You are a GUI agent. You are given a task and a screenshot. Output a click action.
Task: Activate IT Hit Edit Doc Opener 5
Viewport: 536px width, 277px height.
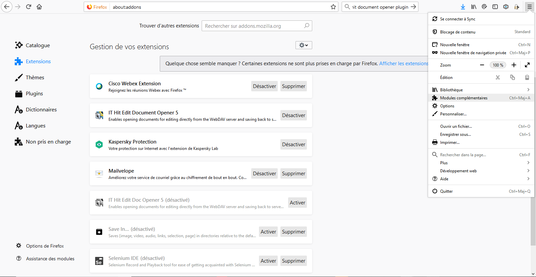click(297, 203)
